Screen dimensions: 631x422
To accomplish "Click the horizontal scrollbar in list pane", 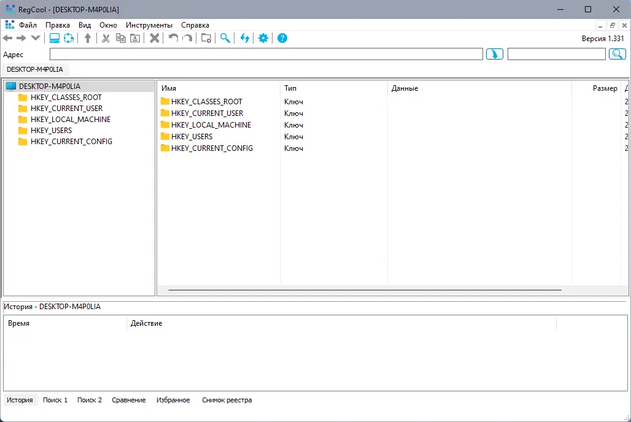I will pyautogui.click(x=365, y=290).
